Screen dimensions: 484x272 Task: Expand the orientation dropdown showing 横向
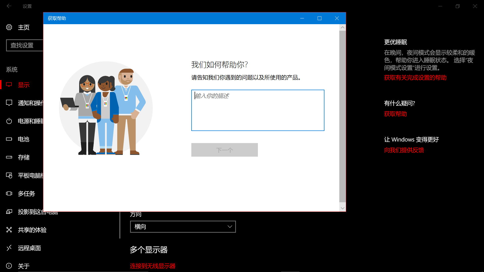(183, 227)
